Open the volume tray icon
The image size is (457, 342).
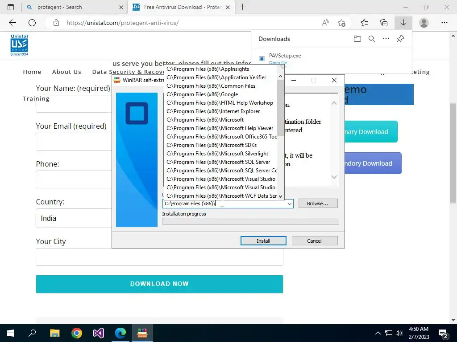[399, 333]
